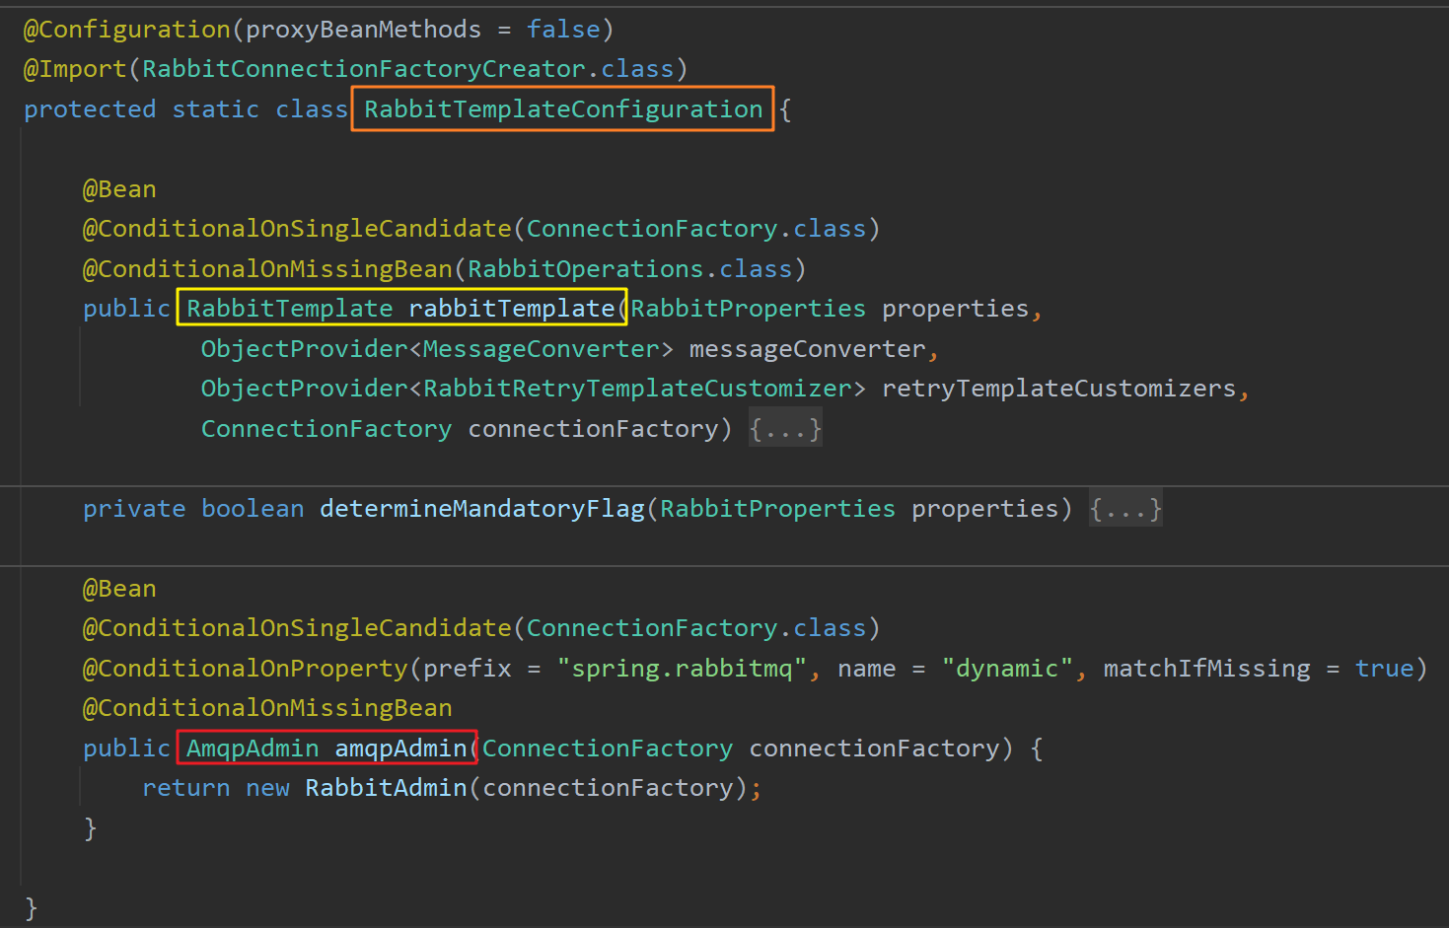The image size is (1449, 928).
Task: Click the static keyword
Action: (216, 109)
